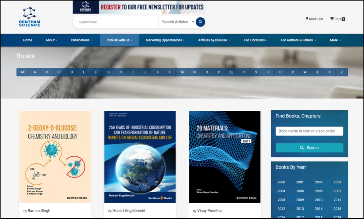
Task: Show books from year 2012
Action: (281, 209)
